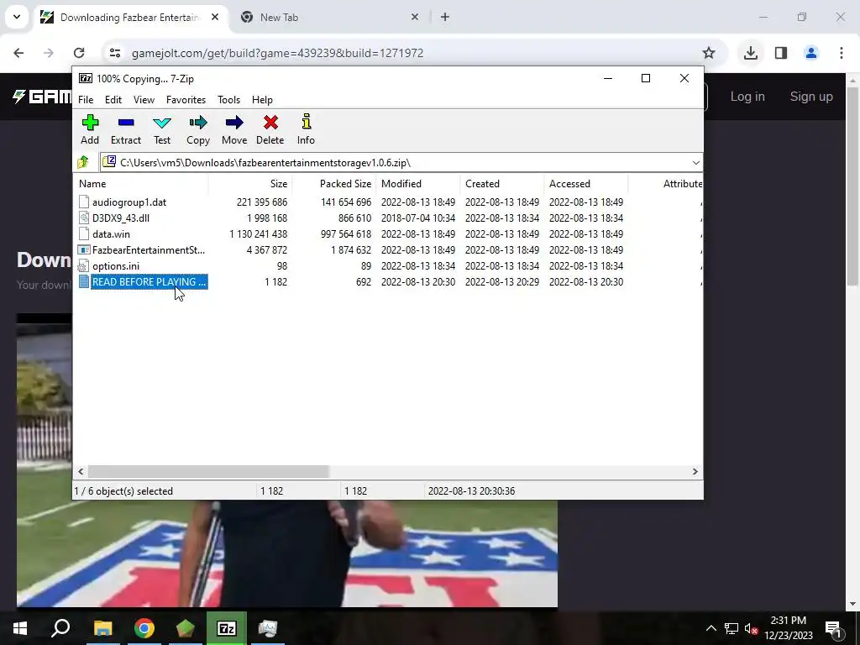
Task: Open Chrome downloads icon
Action: click(751, 53)
